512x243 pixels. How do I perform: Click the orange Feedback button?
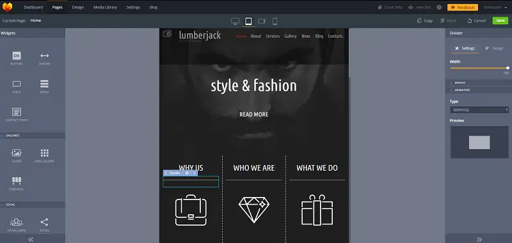point(463,7)
